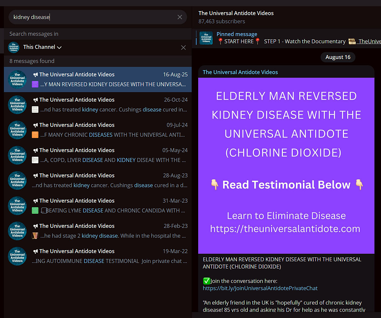
Task: Clear the kidney disease search text
Action: point(180,17)
